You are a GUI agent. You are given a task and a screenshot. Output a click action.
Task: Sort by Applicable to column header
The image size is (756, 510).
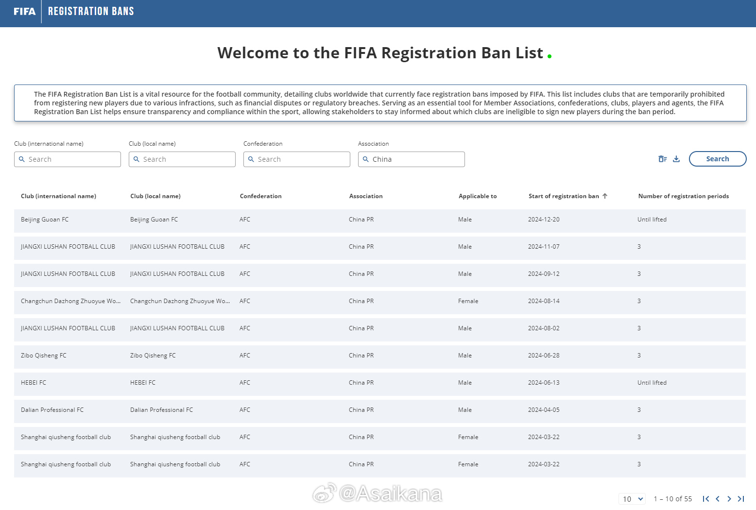pyautogui.click(x=478, y=196)
